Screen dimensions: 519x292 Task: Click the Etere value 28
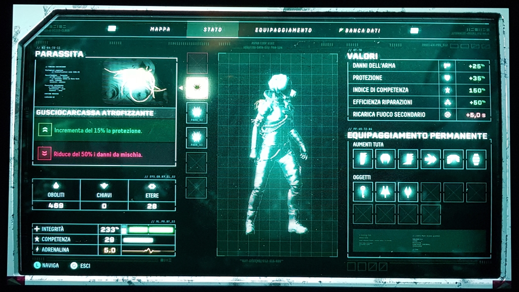[x=152, y=206]
